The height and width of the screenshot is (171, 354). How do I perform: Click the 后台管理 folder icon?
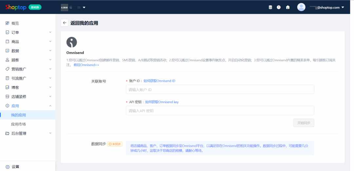pos(8,133)
